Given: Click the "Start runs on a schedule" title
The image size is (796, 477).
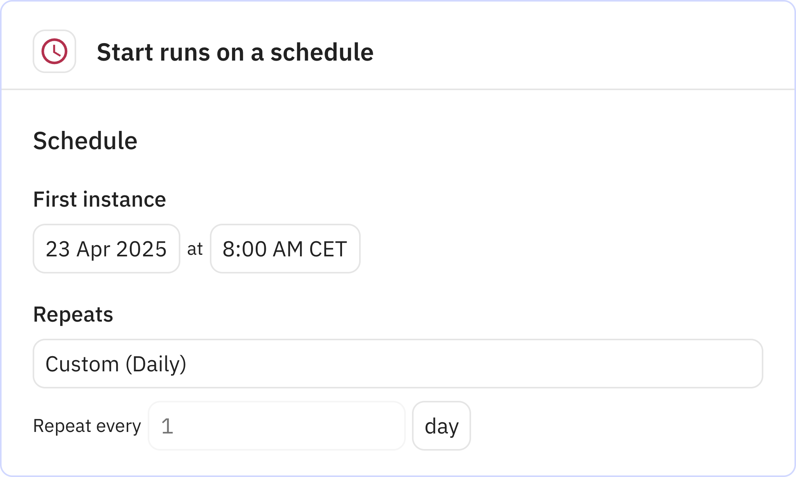Looking at the screenshot, I should pos(235,52).
